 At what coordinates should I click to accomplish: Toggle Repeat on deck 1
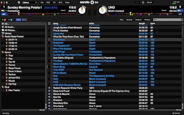click(x=63, y=10)
